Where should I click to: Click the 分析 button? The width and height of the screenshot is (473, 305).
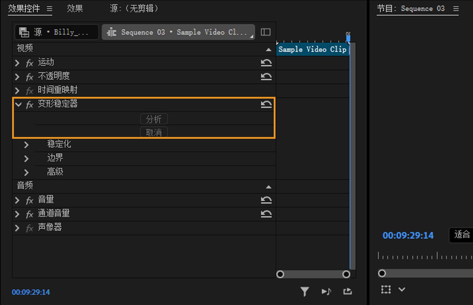(154, 119)
